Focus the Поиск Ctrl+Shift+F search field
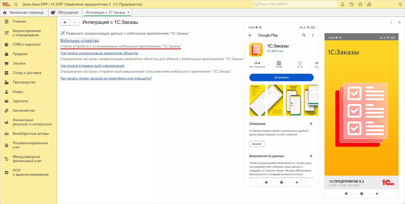The width and height of the screenshot is (405, 204). 295,4
